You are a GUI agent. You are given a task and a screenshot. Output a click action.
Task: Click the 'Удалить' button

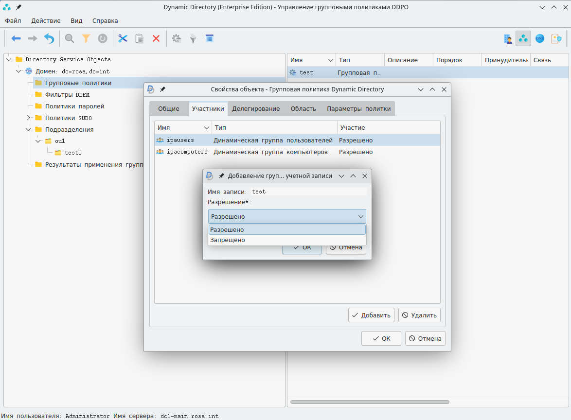419,315
